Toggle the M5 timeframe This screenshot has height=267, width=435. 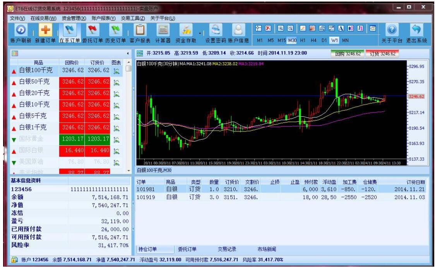click(271, 41)
